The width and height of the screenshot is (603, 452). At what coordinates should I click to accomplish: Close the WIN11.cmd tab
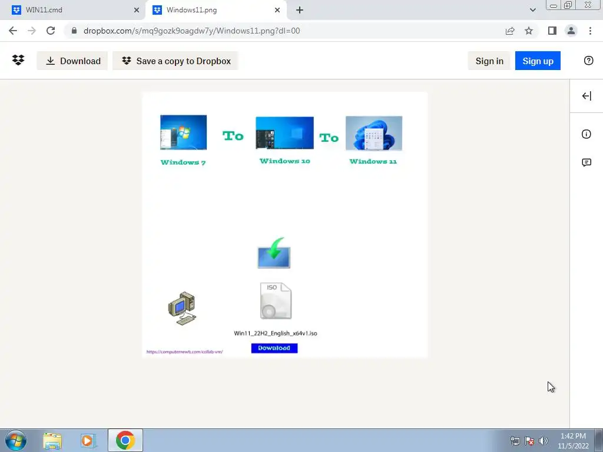click(x=137, y=10)
